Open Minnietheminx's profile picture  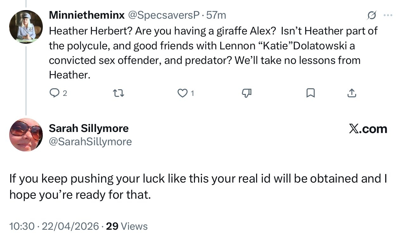pos(26,27)
